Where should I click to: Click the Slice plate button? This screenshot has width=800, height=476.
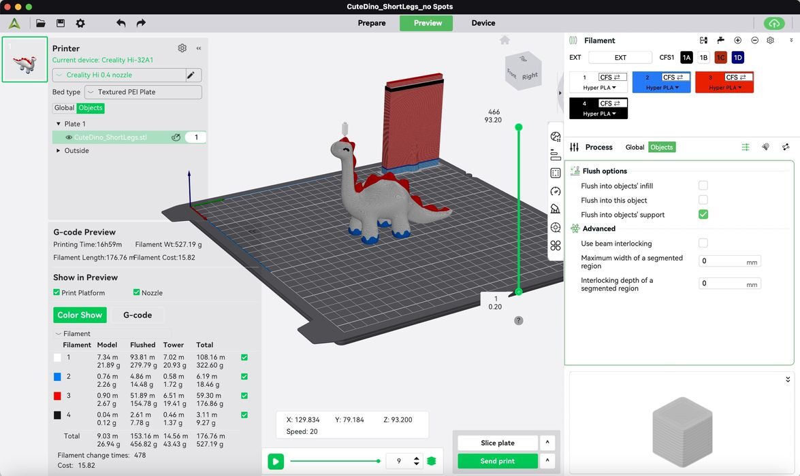[x=497, y=443]
